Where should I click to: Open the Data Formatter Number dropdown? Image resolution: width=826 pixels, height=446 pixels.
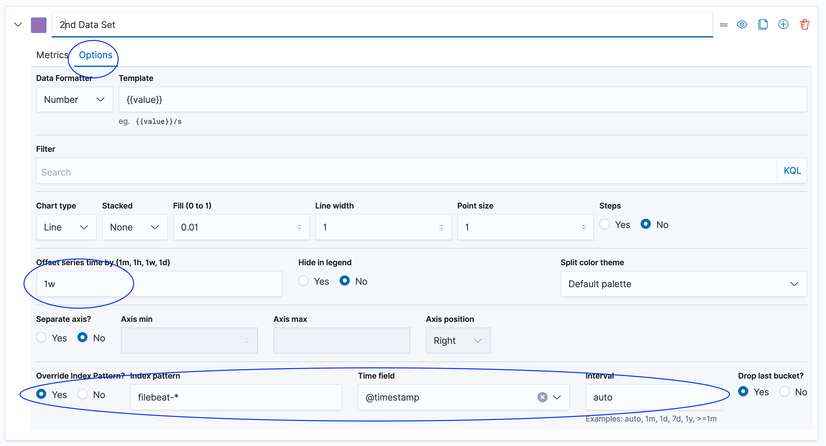click(x=74, y=100)
